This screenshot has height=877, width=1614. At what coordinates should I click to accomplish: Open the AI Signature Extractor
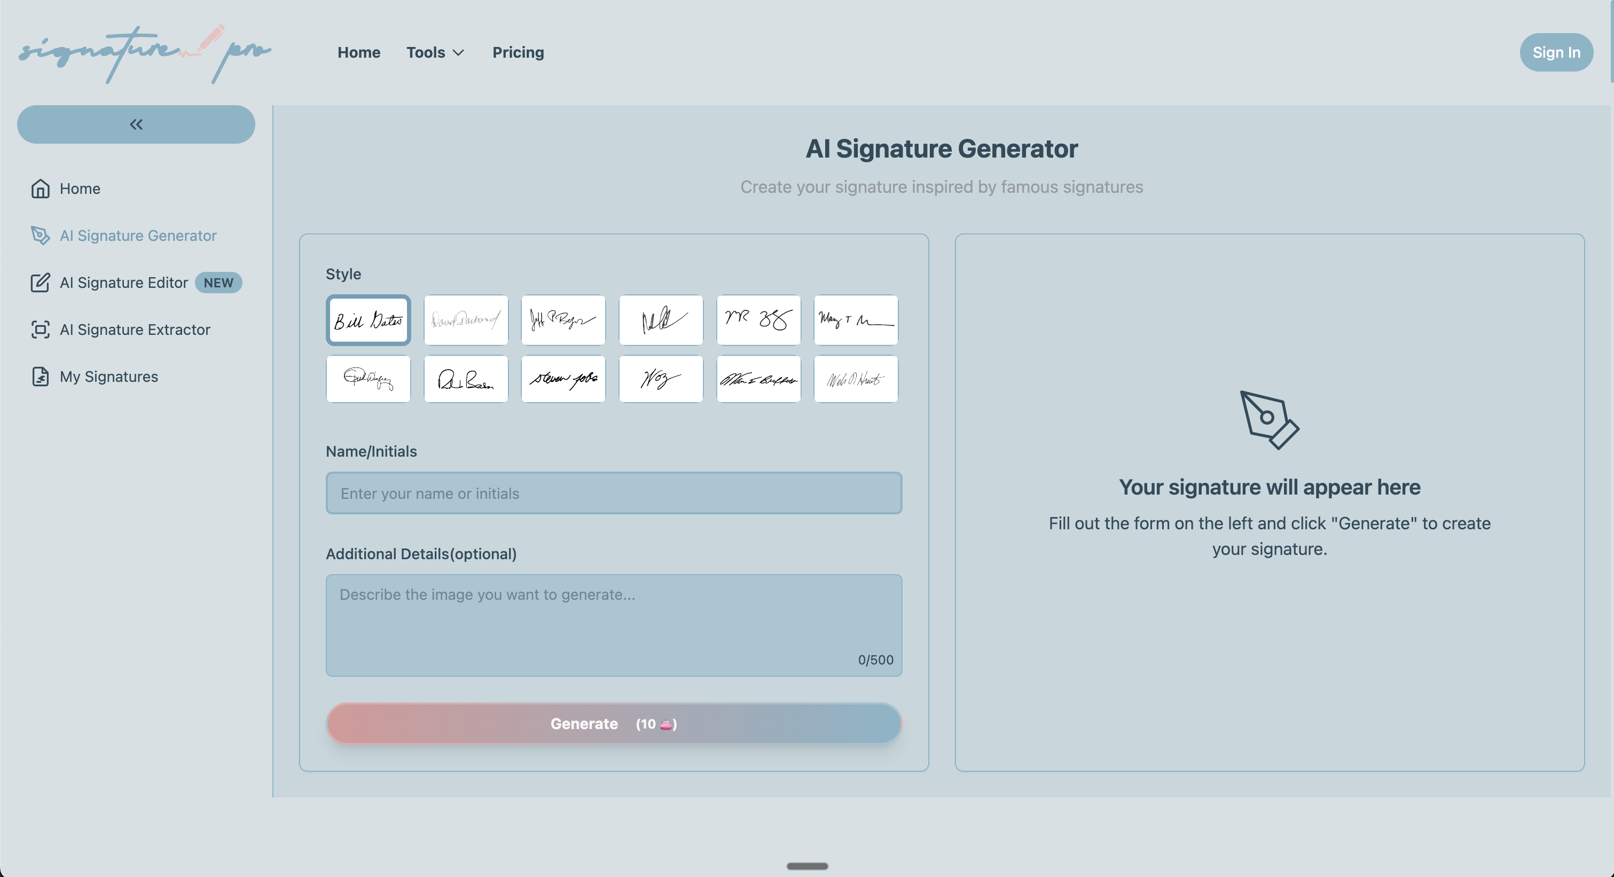coord(135,330)
